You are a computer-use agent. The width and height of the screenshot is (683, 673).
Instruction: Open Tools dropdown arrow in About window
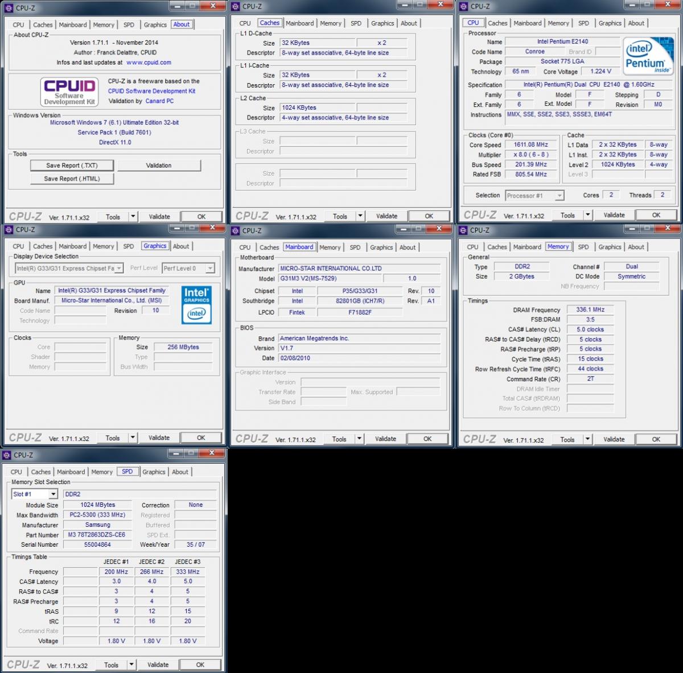(133, 217)
